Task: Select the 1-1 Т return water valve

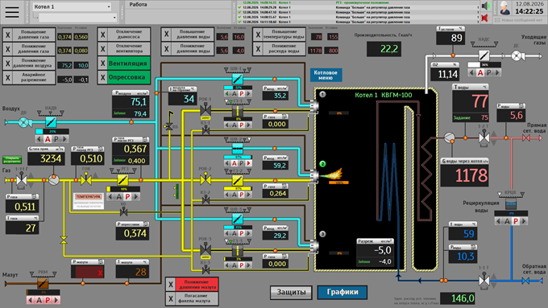Action: [x=484, y=280]
